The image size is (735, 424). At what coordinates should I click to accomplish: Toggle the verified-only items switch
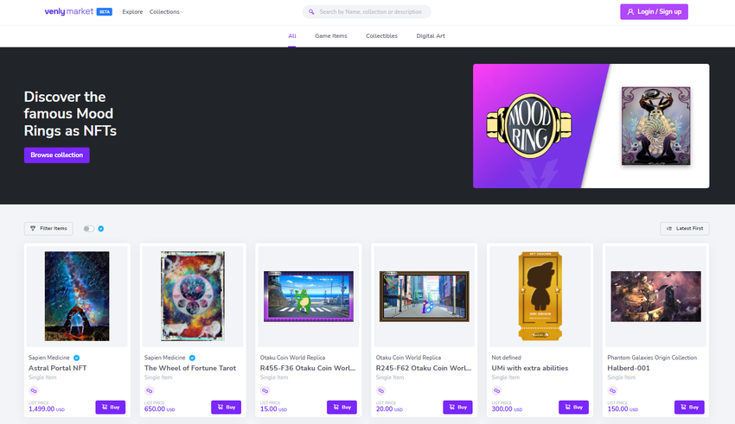point(88,228)
